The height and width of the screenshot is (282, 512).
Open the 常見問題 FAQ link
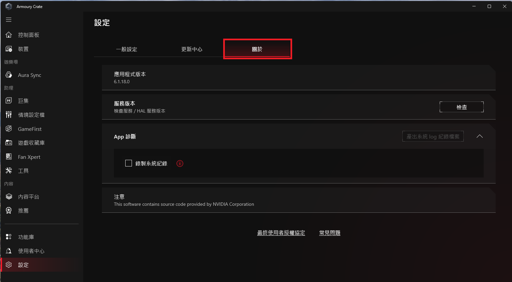(330, 233)
